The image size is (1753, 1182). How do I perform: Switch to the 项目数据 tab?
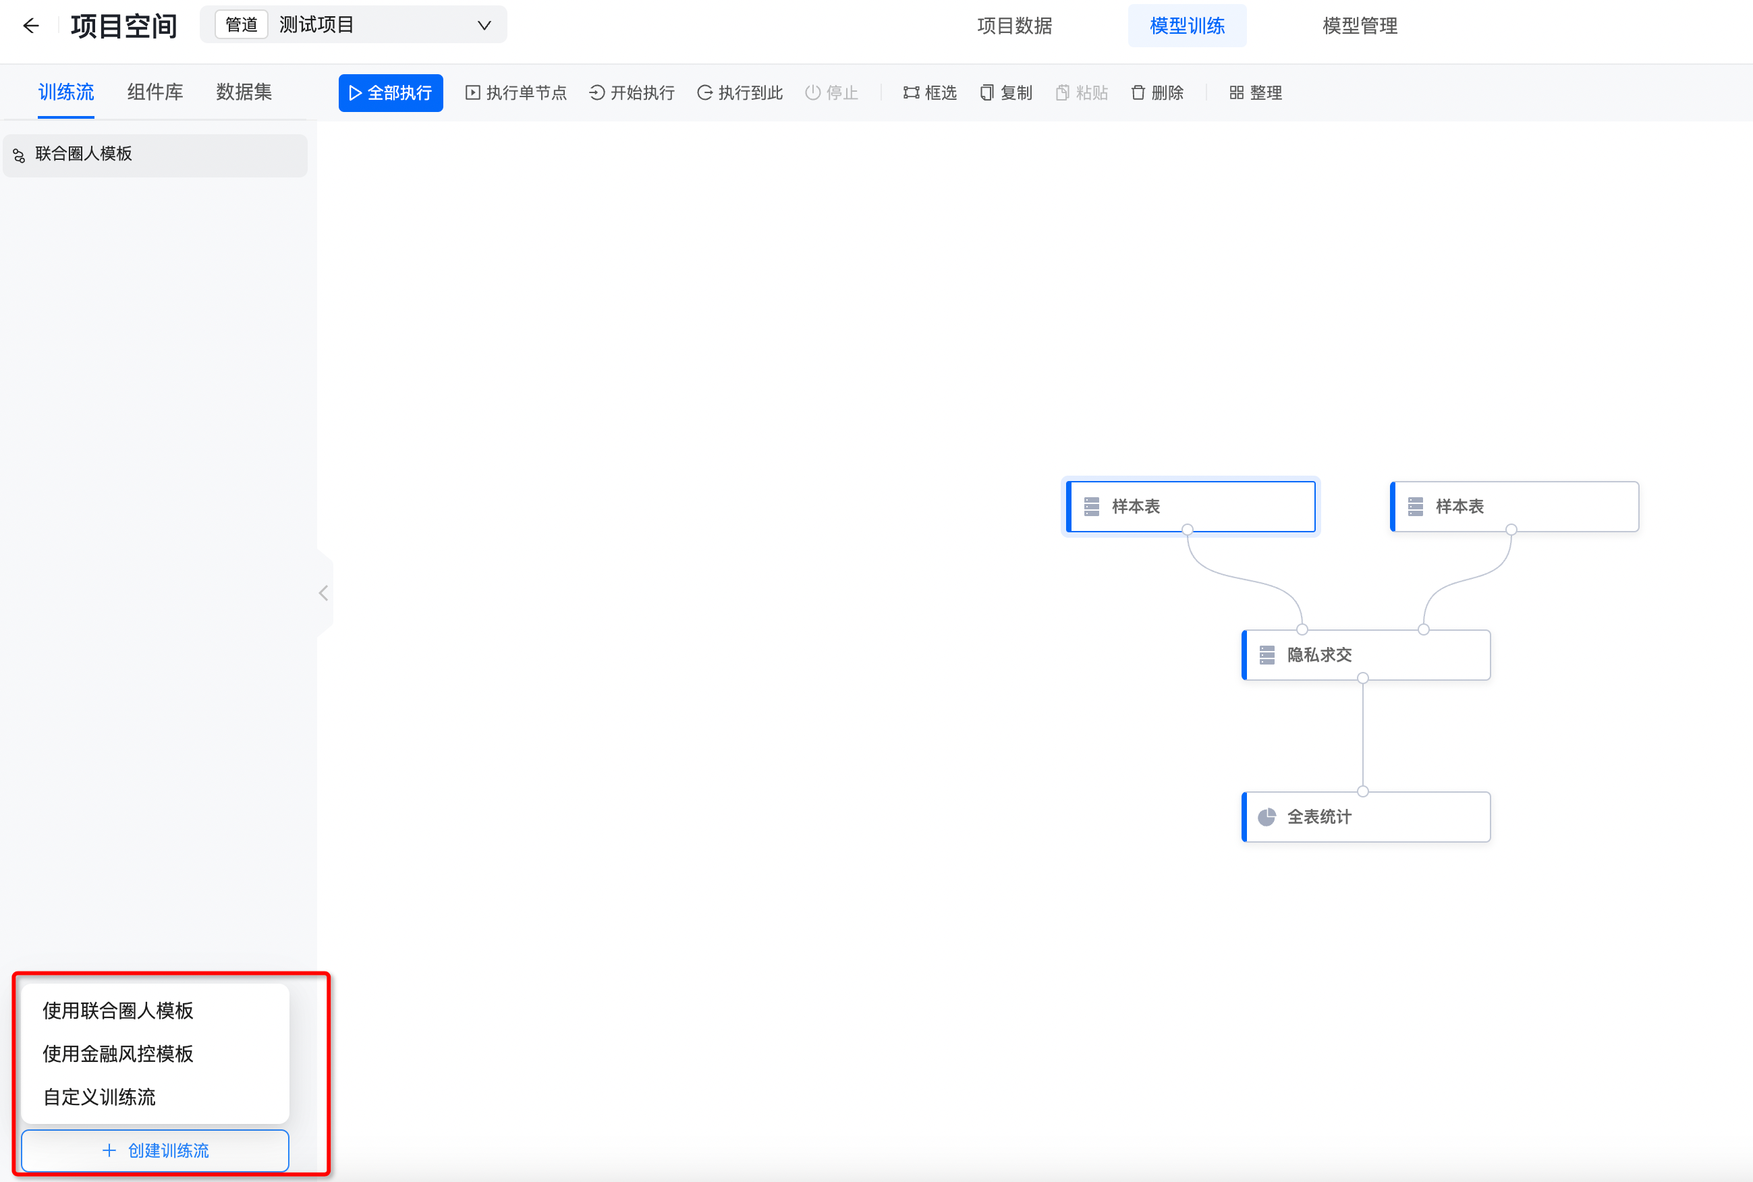1014,26
